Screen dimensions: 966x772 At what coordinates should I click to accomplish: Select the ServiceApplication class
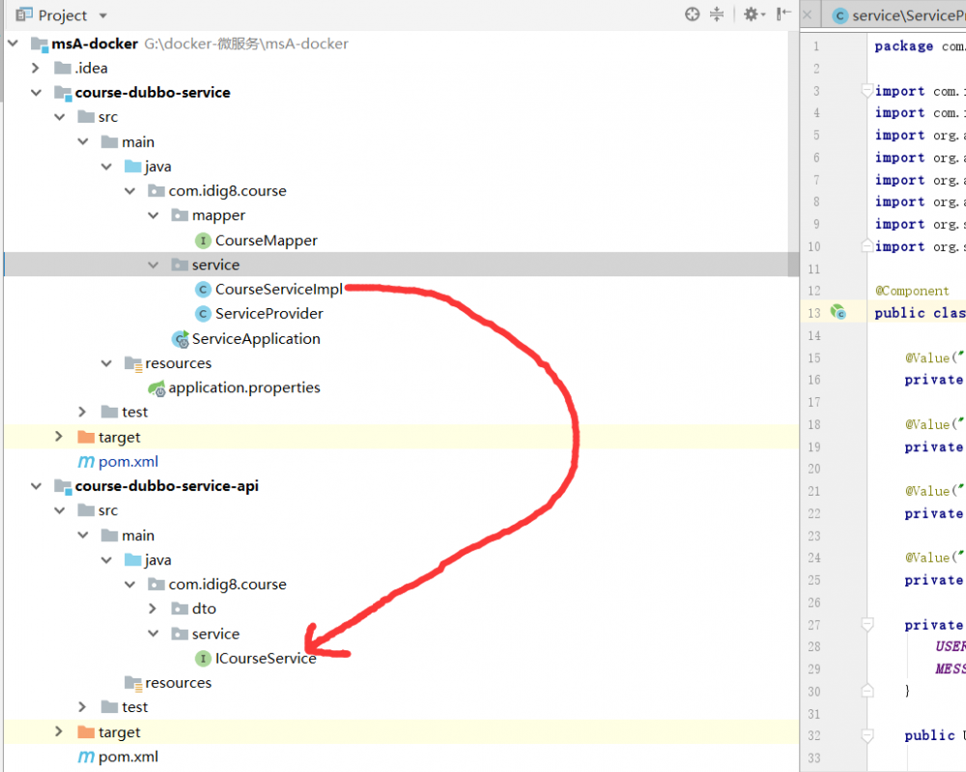[x=256, y=338]
